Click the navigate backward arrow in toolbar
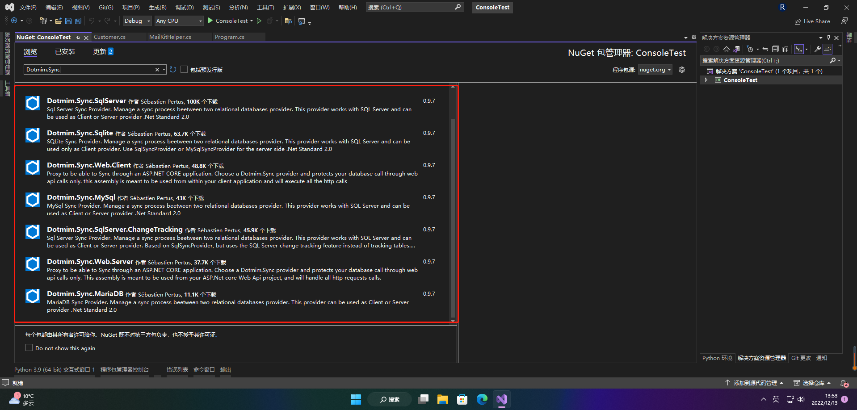This screenshot has height=410, width=857. [14, 21]
